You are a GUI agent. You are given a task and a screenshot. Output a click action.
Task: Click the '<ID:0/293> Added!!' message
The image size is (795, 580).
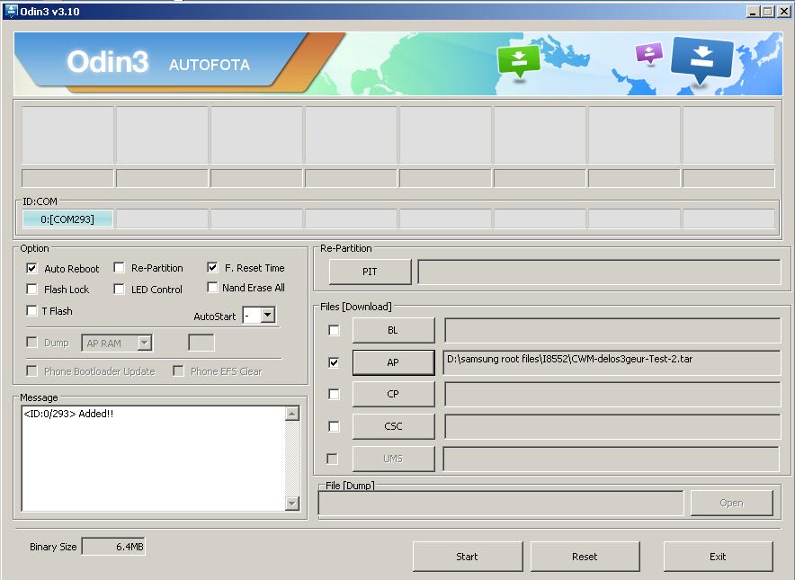pos(68,414)
